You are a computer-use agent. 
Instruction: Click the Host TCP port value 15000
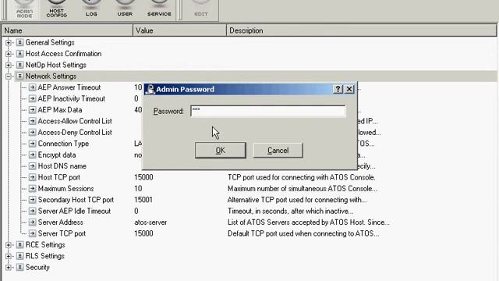click(143, 177)
